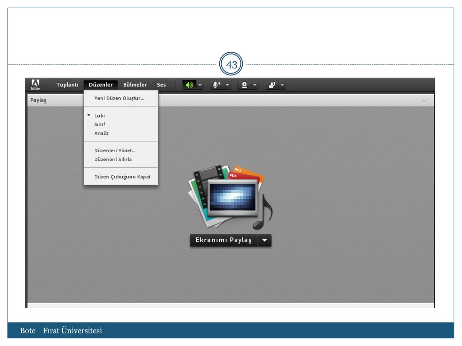Screen dimensions: 462x346
Task: Select the Analiz layout
Action: coord(121,133)
